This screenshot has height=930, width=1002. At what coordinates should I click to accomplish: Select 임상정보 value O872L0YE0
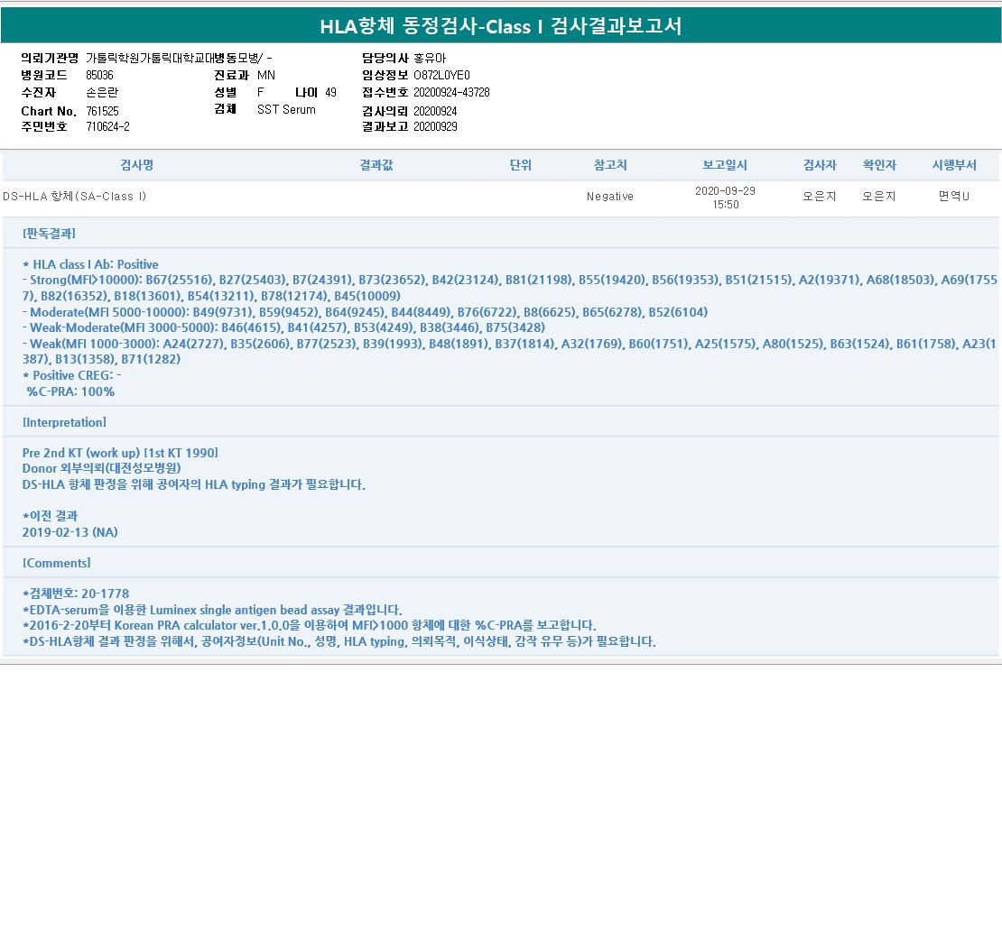(x=441, y=76)
